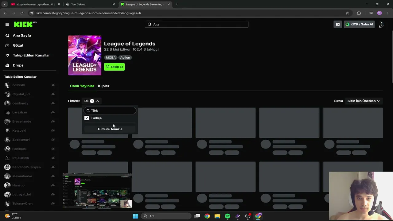Open followed channel Fonikalol
This screenshot has height=221, width=393.
coord(19,149)
